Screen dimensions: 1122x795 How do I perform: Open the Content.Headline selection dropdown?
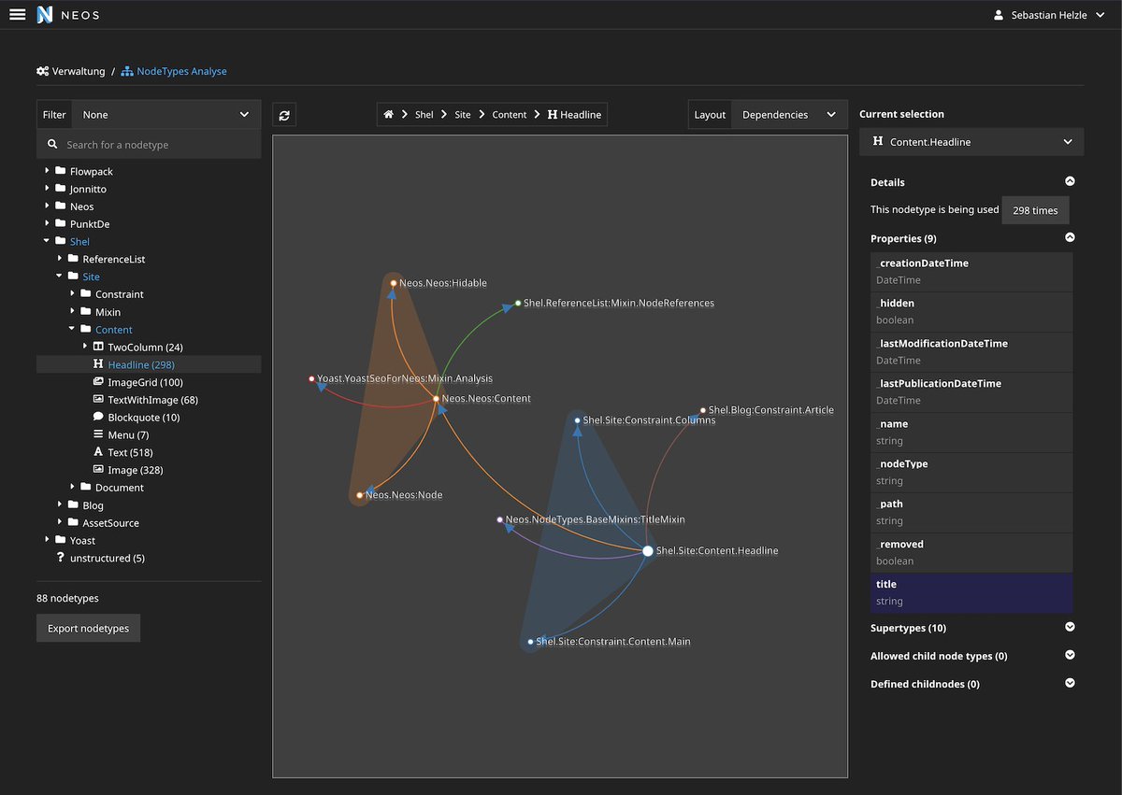click(x=971, y=142)
